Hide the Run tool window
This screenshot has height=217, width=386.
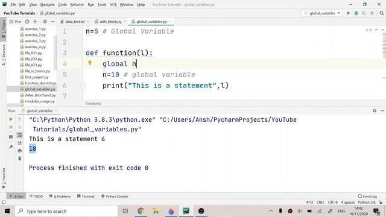(382, 111)
